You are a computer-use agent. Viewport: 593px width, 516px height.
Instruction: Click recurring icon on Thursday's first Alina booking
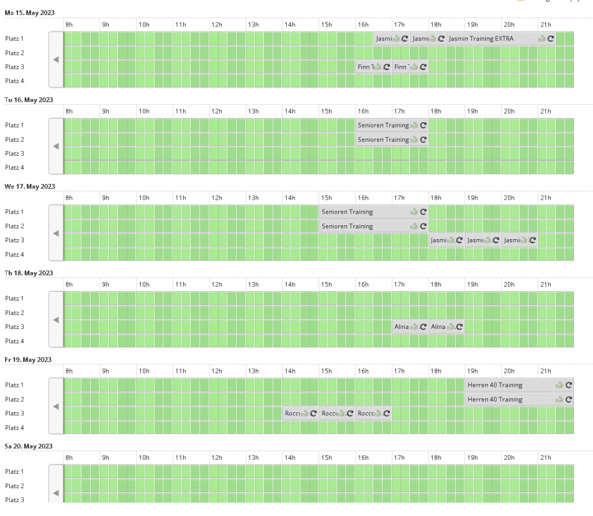click(x=423, y=327)
